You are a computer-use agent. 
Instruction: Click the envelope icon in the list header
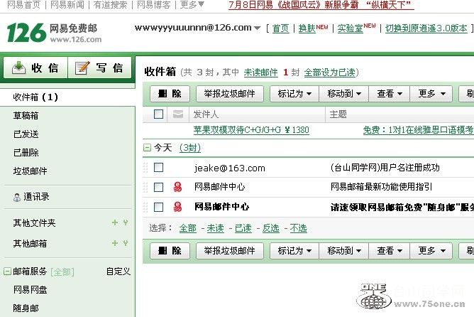(x=177, y=114)
